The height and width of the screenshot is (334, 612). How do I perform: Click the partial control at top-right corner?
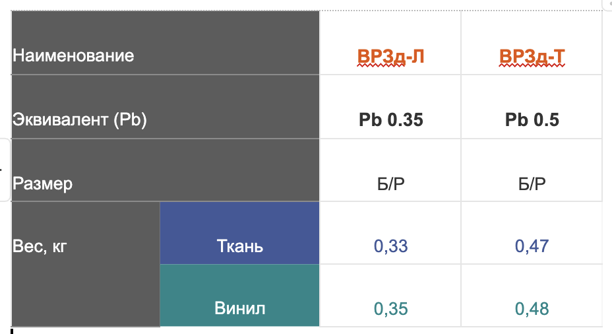(608, 4)
